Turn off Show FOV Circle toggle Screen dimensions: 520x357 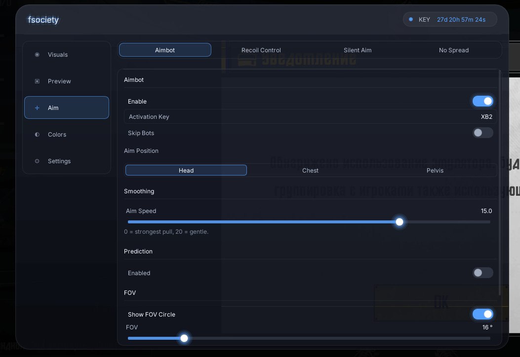coord(482,314)
